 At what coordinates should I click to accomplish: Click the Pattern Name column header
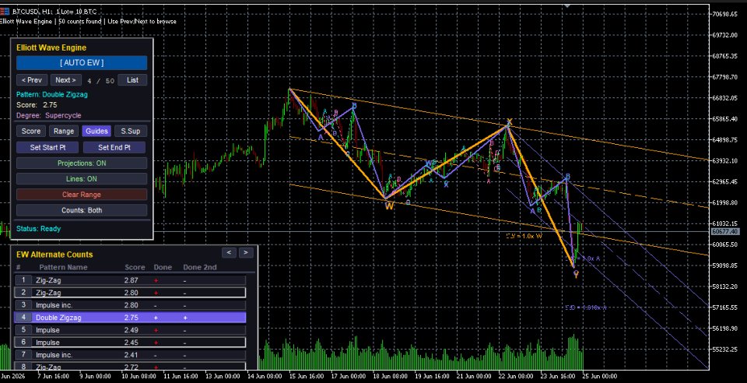pos(63,267)
